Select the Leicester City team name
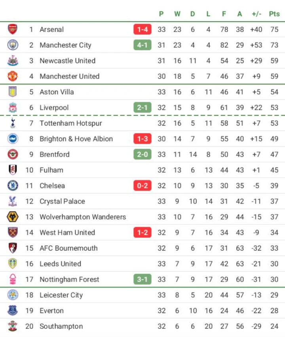285x337 pixels. (61, 295)
